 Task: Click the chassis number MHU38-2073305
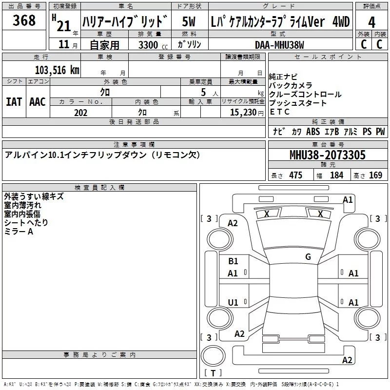(x=328, y=155)
